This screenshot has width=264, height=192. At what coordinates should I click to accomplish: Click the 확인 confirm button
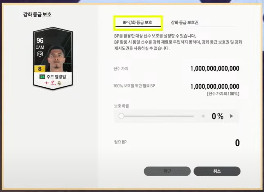point(167,171)
